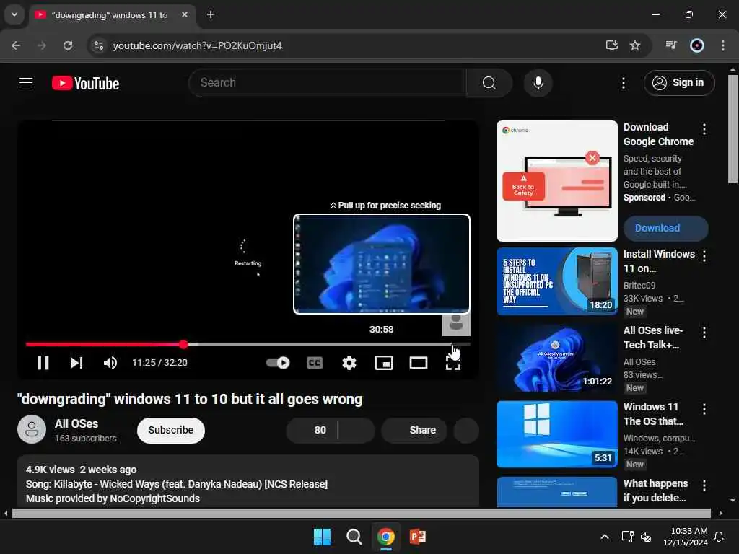This screenshot has height=554, width=739.
Task: Show hidden system tray icons
Action: coord(605,537)
